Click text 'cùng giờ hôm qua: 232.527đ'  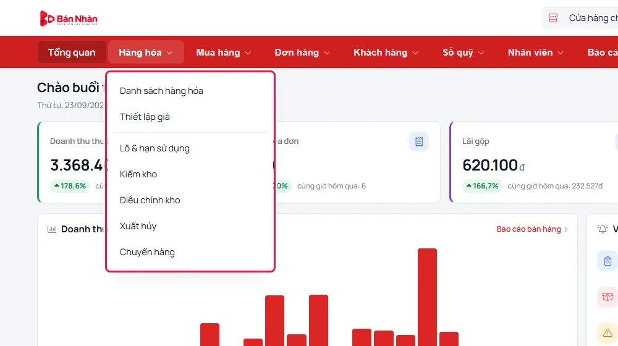click(555, 186)
